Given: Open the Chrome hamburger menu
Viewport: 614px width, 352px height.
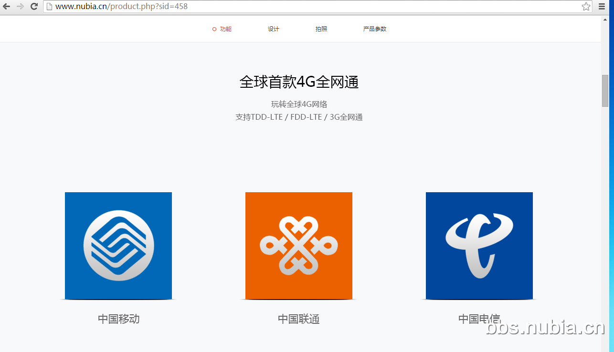Looking at the screenshot, I should 602,7.
